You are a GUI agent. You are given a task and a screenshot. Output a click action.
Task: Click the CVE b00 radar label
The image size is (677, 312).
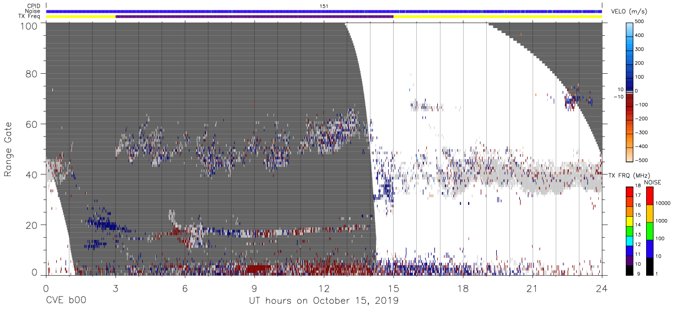pos(66,300)
